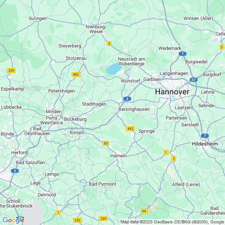The height and width of the screenshot is (225, 225).
Task: Click the yellow 482 road shield
Action: tap(76, 74)
